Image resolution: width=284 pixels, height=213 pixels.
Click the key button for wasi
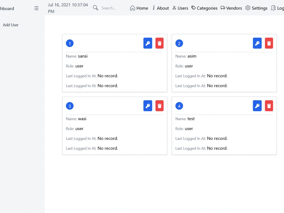148,106
